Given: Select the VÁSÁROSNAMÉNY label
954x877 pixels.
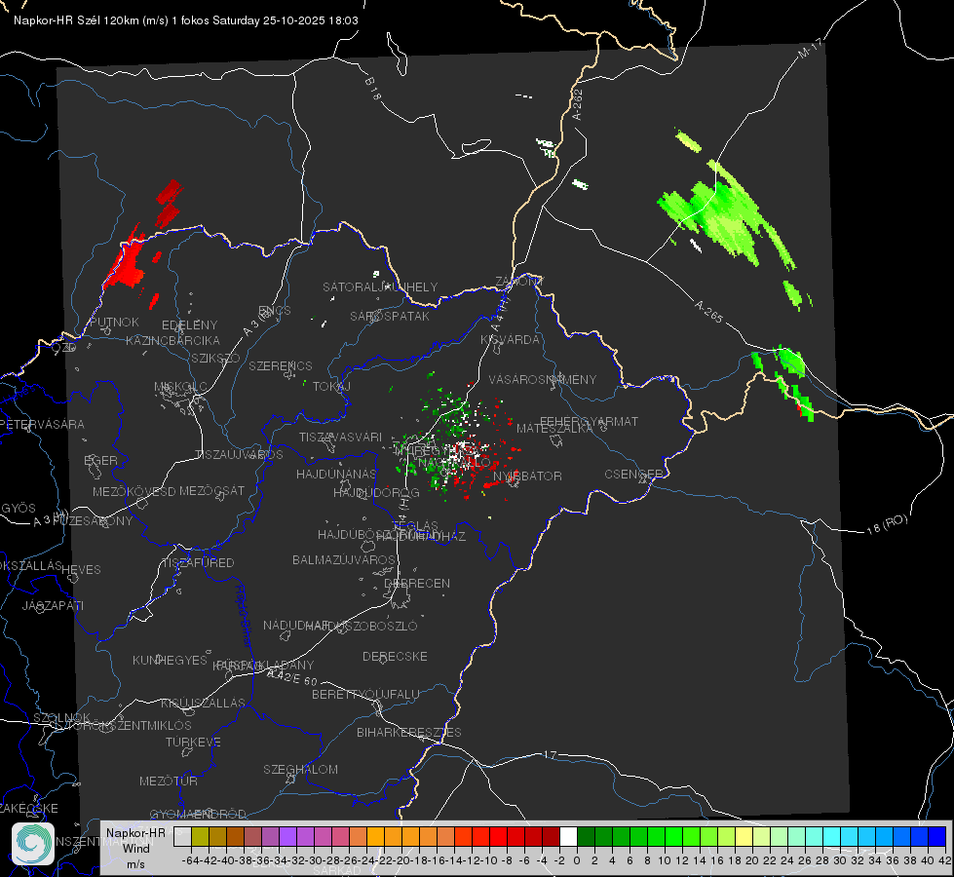Looking at the screenshot, I should 543,379.
